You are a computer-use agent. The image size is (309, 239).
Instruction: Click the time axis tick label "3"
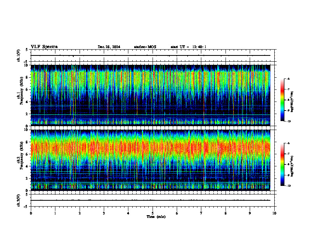pos(104,213)
